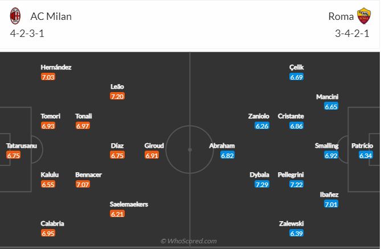The width and height of the screenshot is (381, 249).
Task: Select Ibañez's 7.01 rating badge
Action: point(330,204)
